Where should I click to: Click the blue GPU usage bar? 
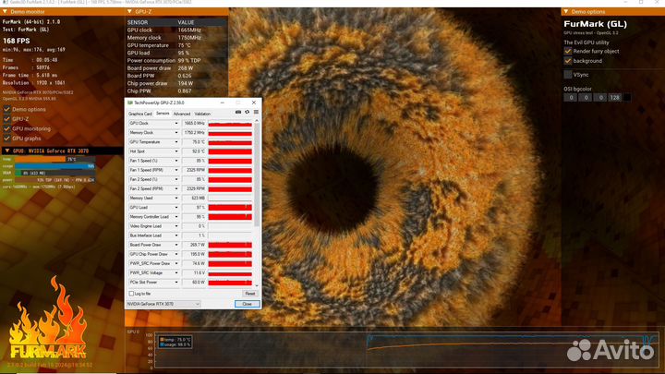(x=55, y=166)
